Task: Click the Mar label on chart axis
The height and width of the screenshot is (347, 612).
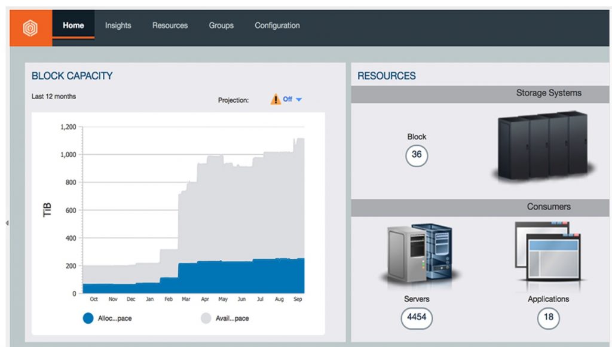Action: click(186, 299)
